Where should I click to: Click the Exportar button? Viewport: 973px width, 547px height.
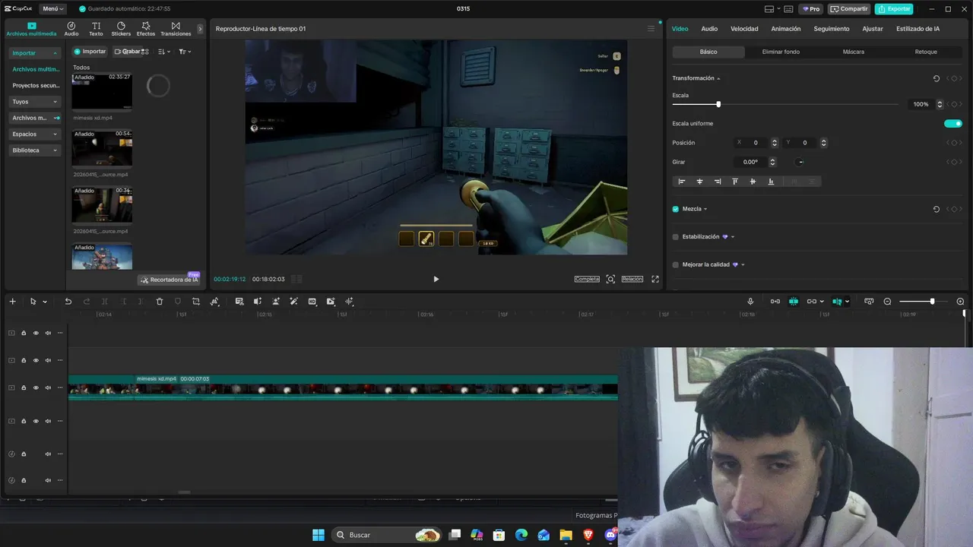click(894, 9)
